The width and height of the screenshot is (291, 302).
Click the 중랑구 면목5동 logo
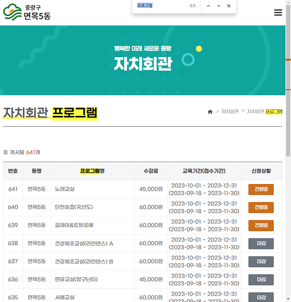tap(27, 12)
